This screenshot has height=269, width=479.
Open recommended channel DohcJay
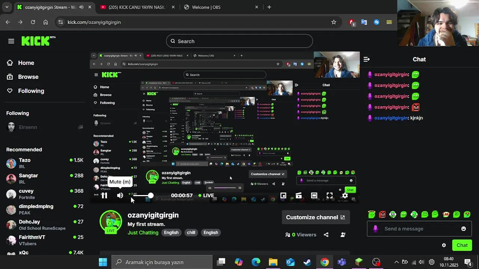coord(45,225)
